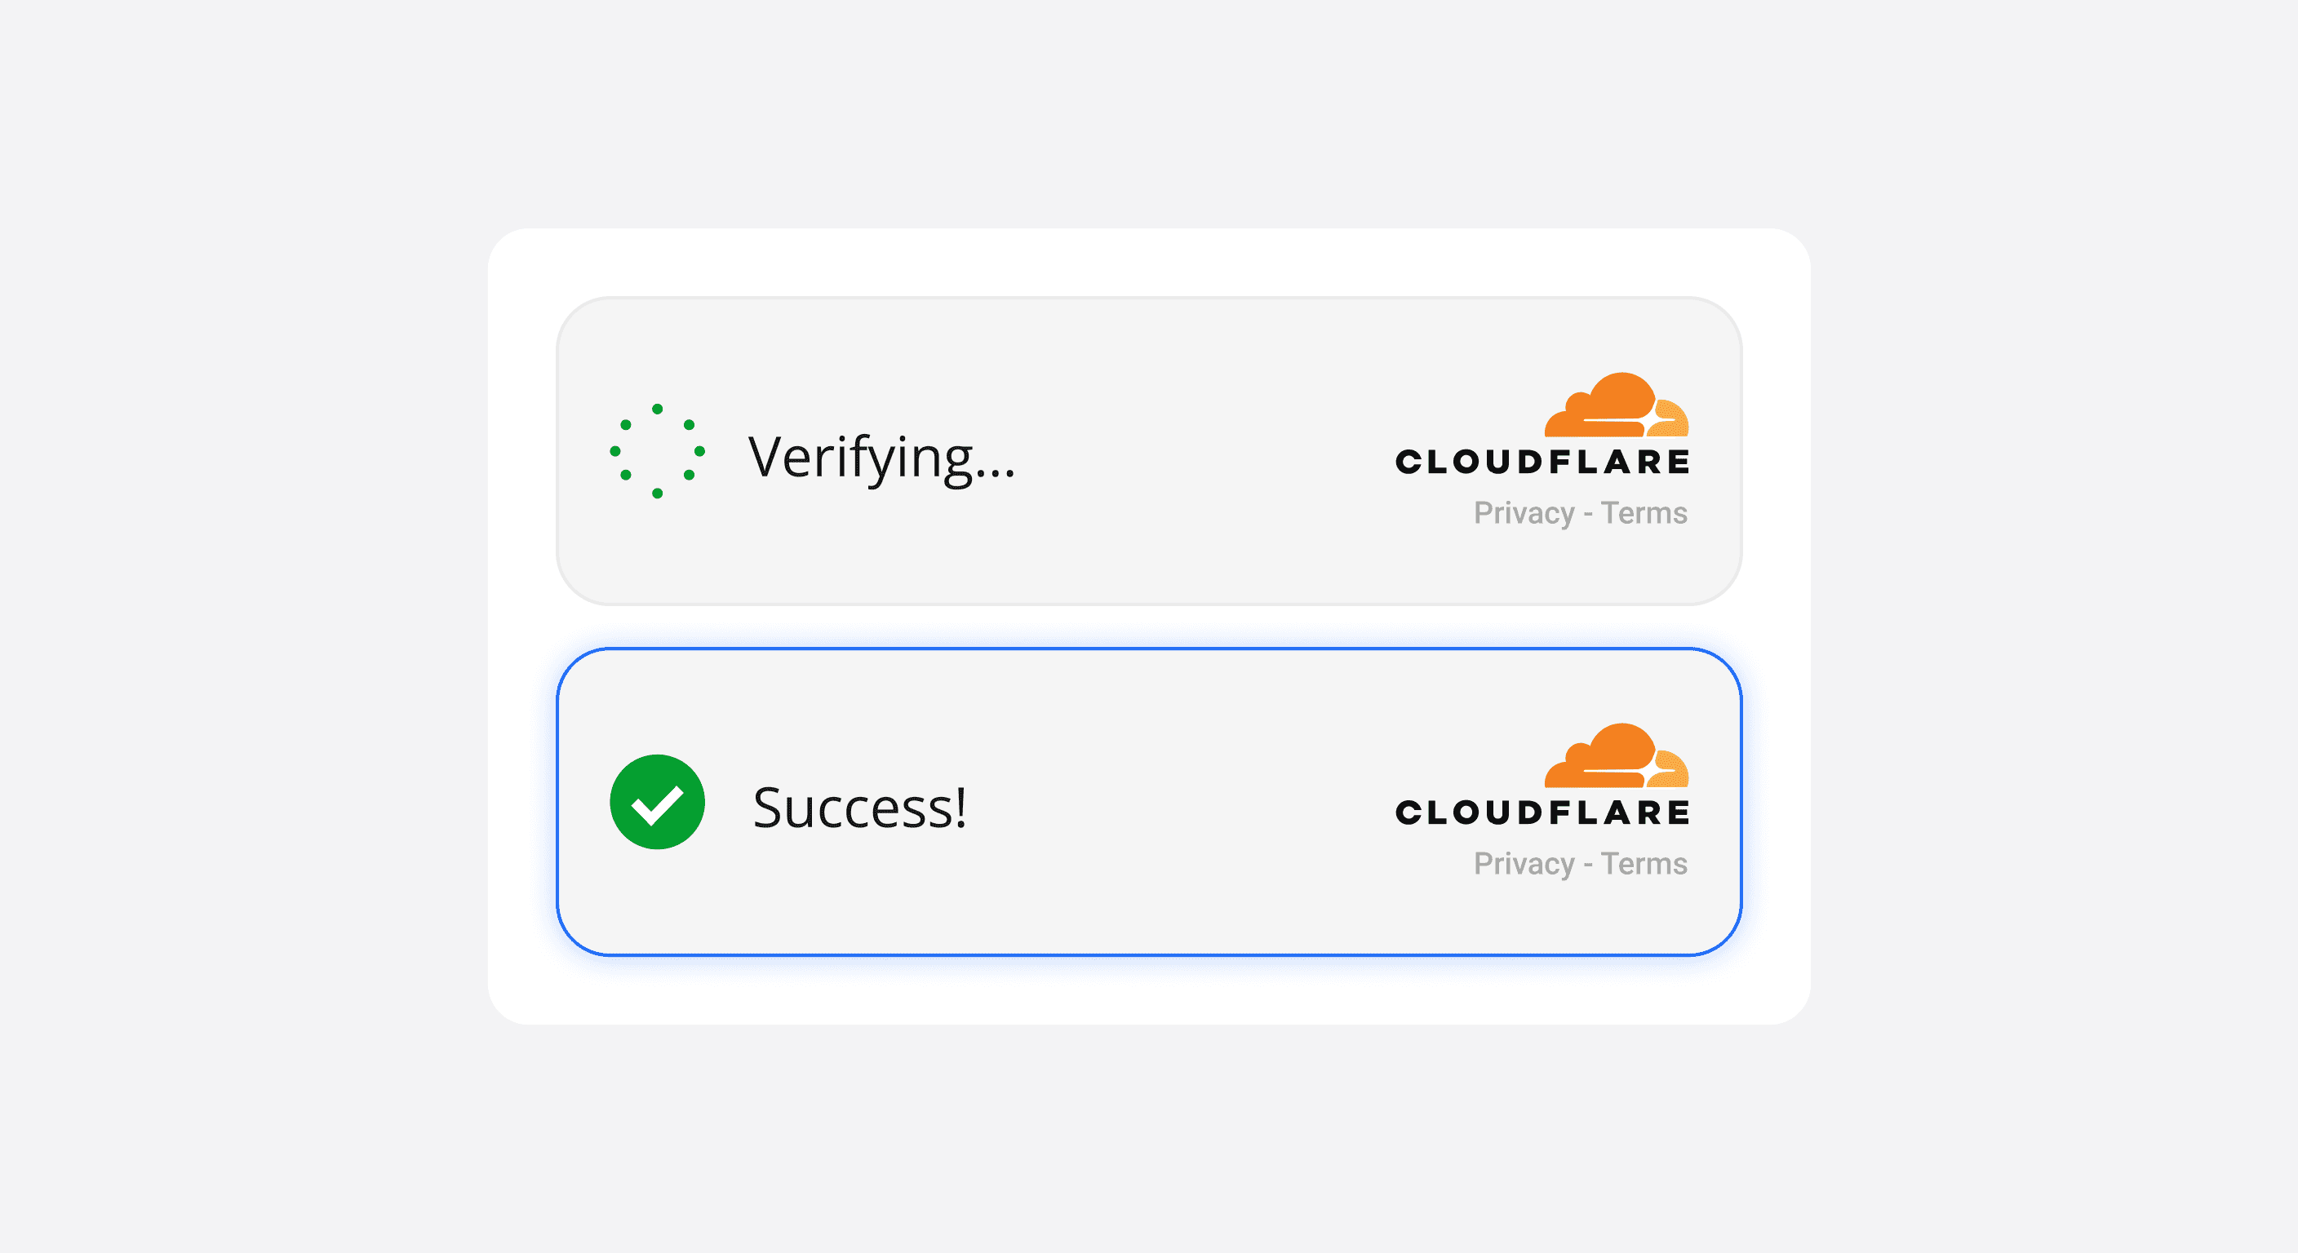Click the CLOUDFLARE wordmark in Success widget
This screenshot has height=1253, width=2298.
click(x=1542, y=812)
